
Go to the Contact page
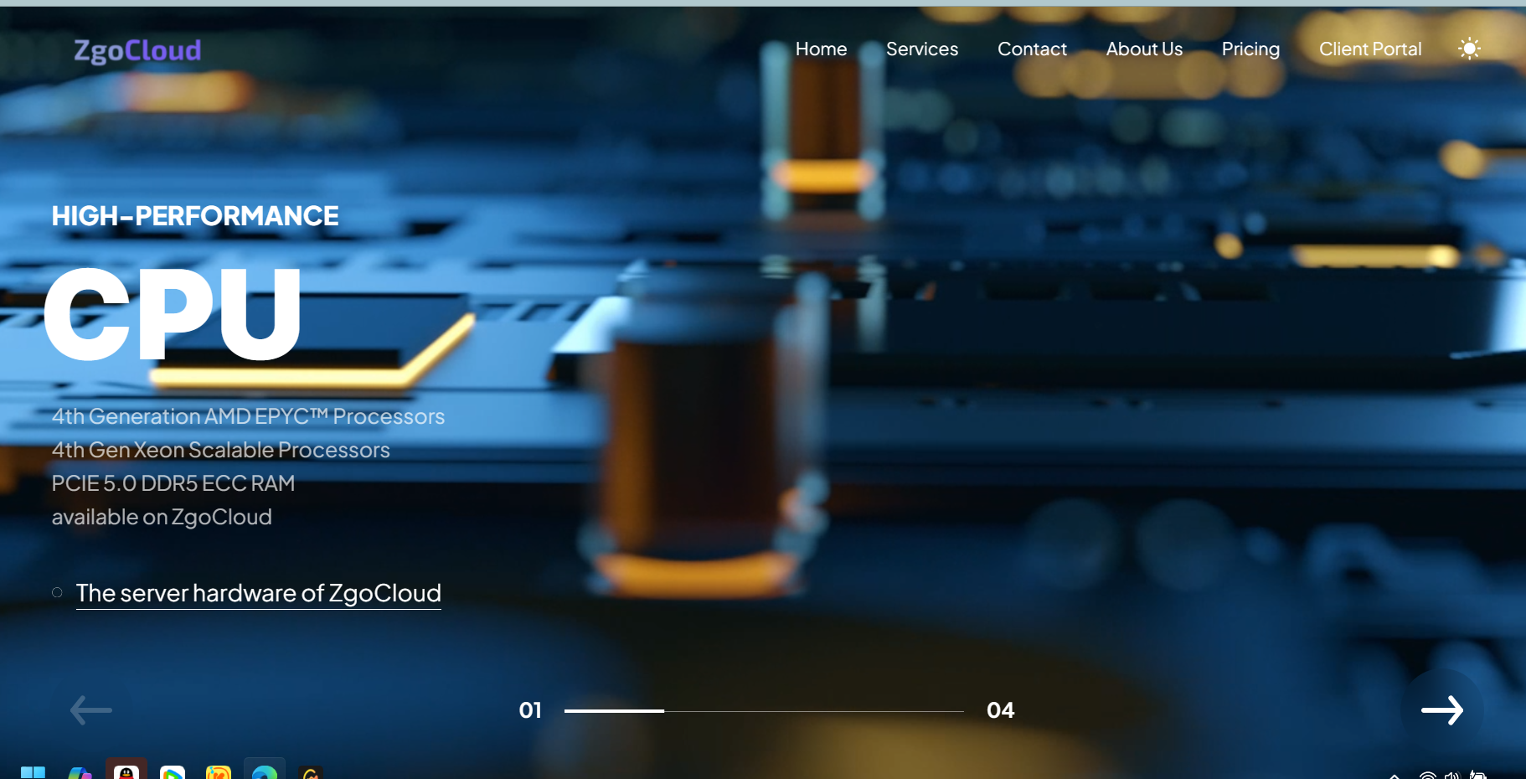coord(1032,49)
